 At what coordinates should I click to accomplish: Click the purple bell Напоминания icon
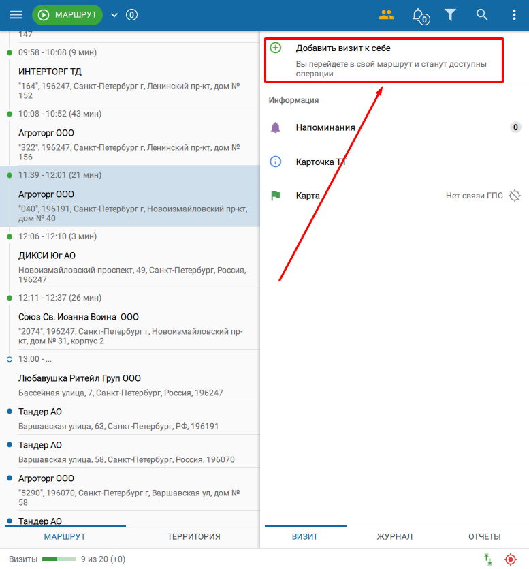click(x=276, y=127)
